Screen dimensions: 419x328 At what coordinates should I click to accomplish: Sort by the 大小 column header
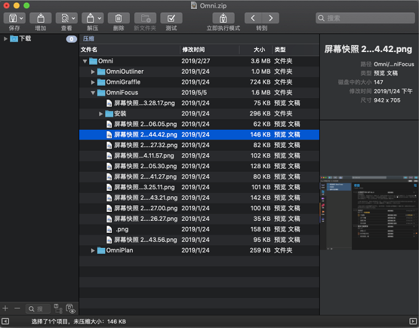(259, 50)
